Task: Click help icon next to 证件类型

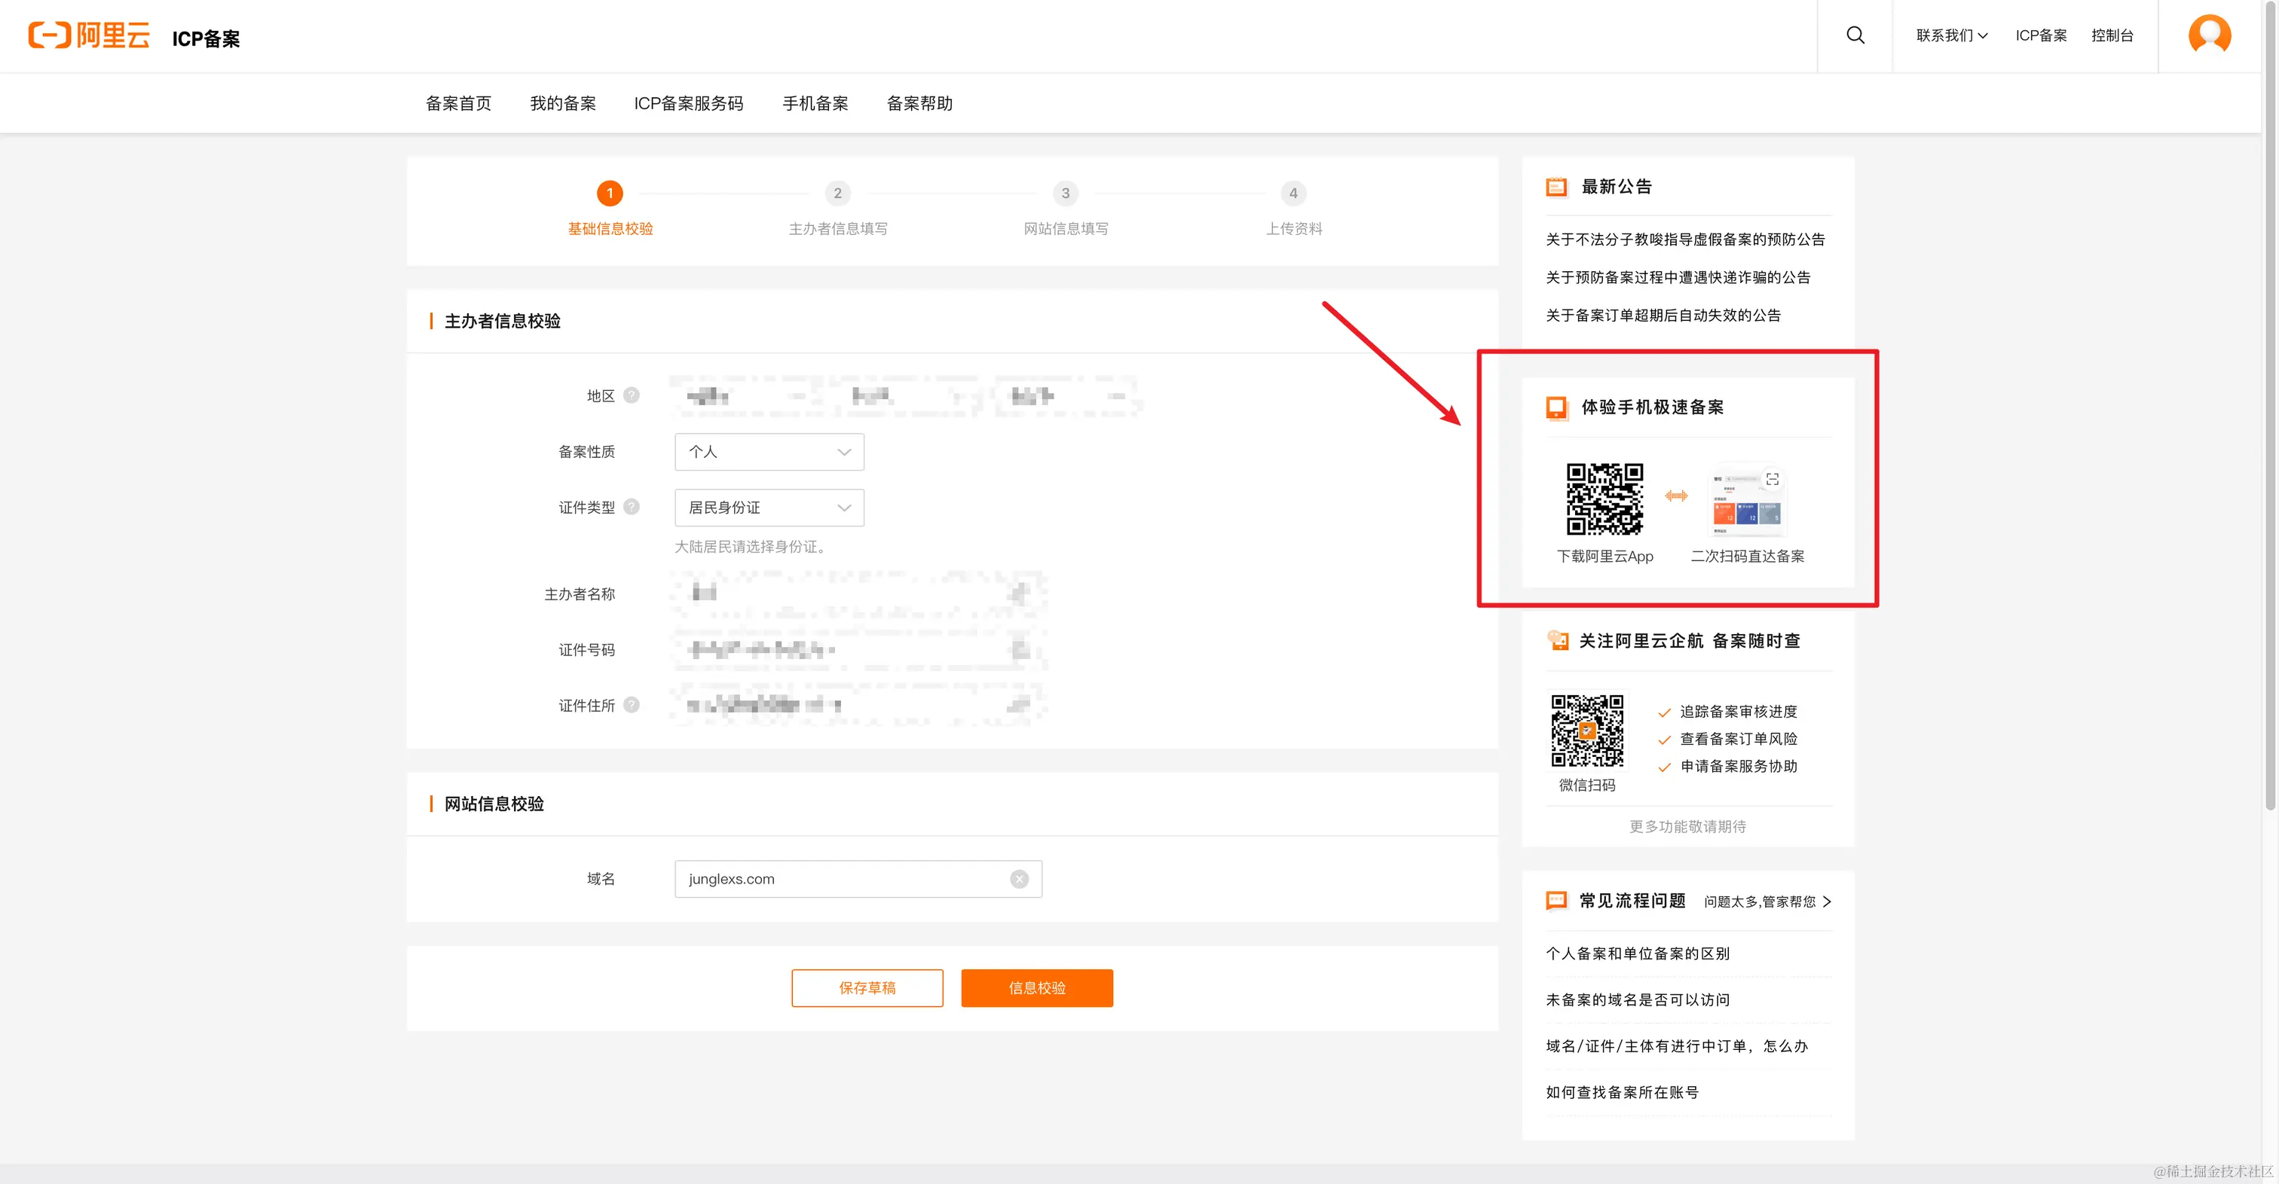Action: click(x=631, y=507)
